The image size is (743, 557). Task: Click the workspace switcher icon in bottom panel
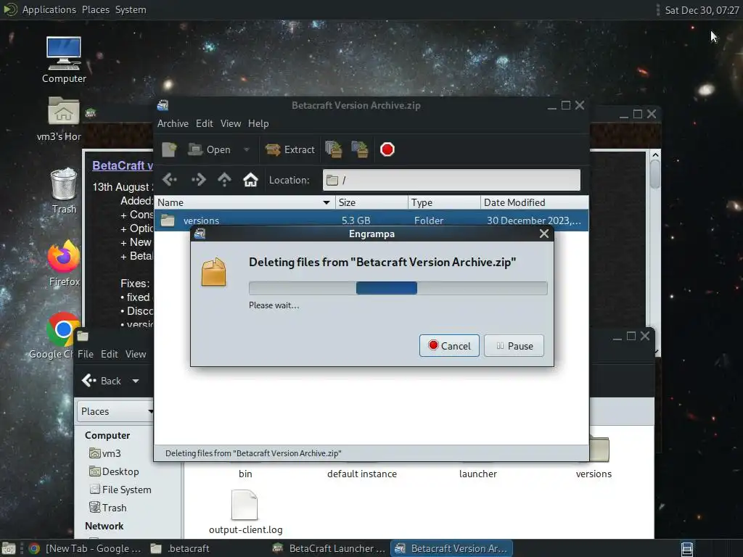(687, 549)
